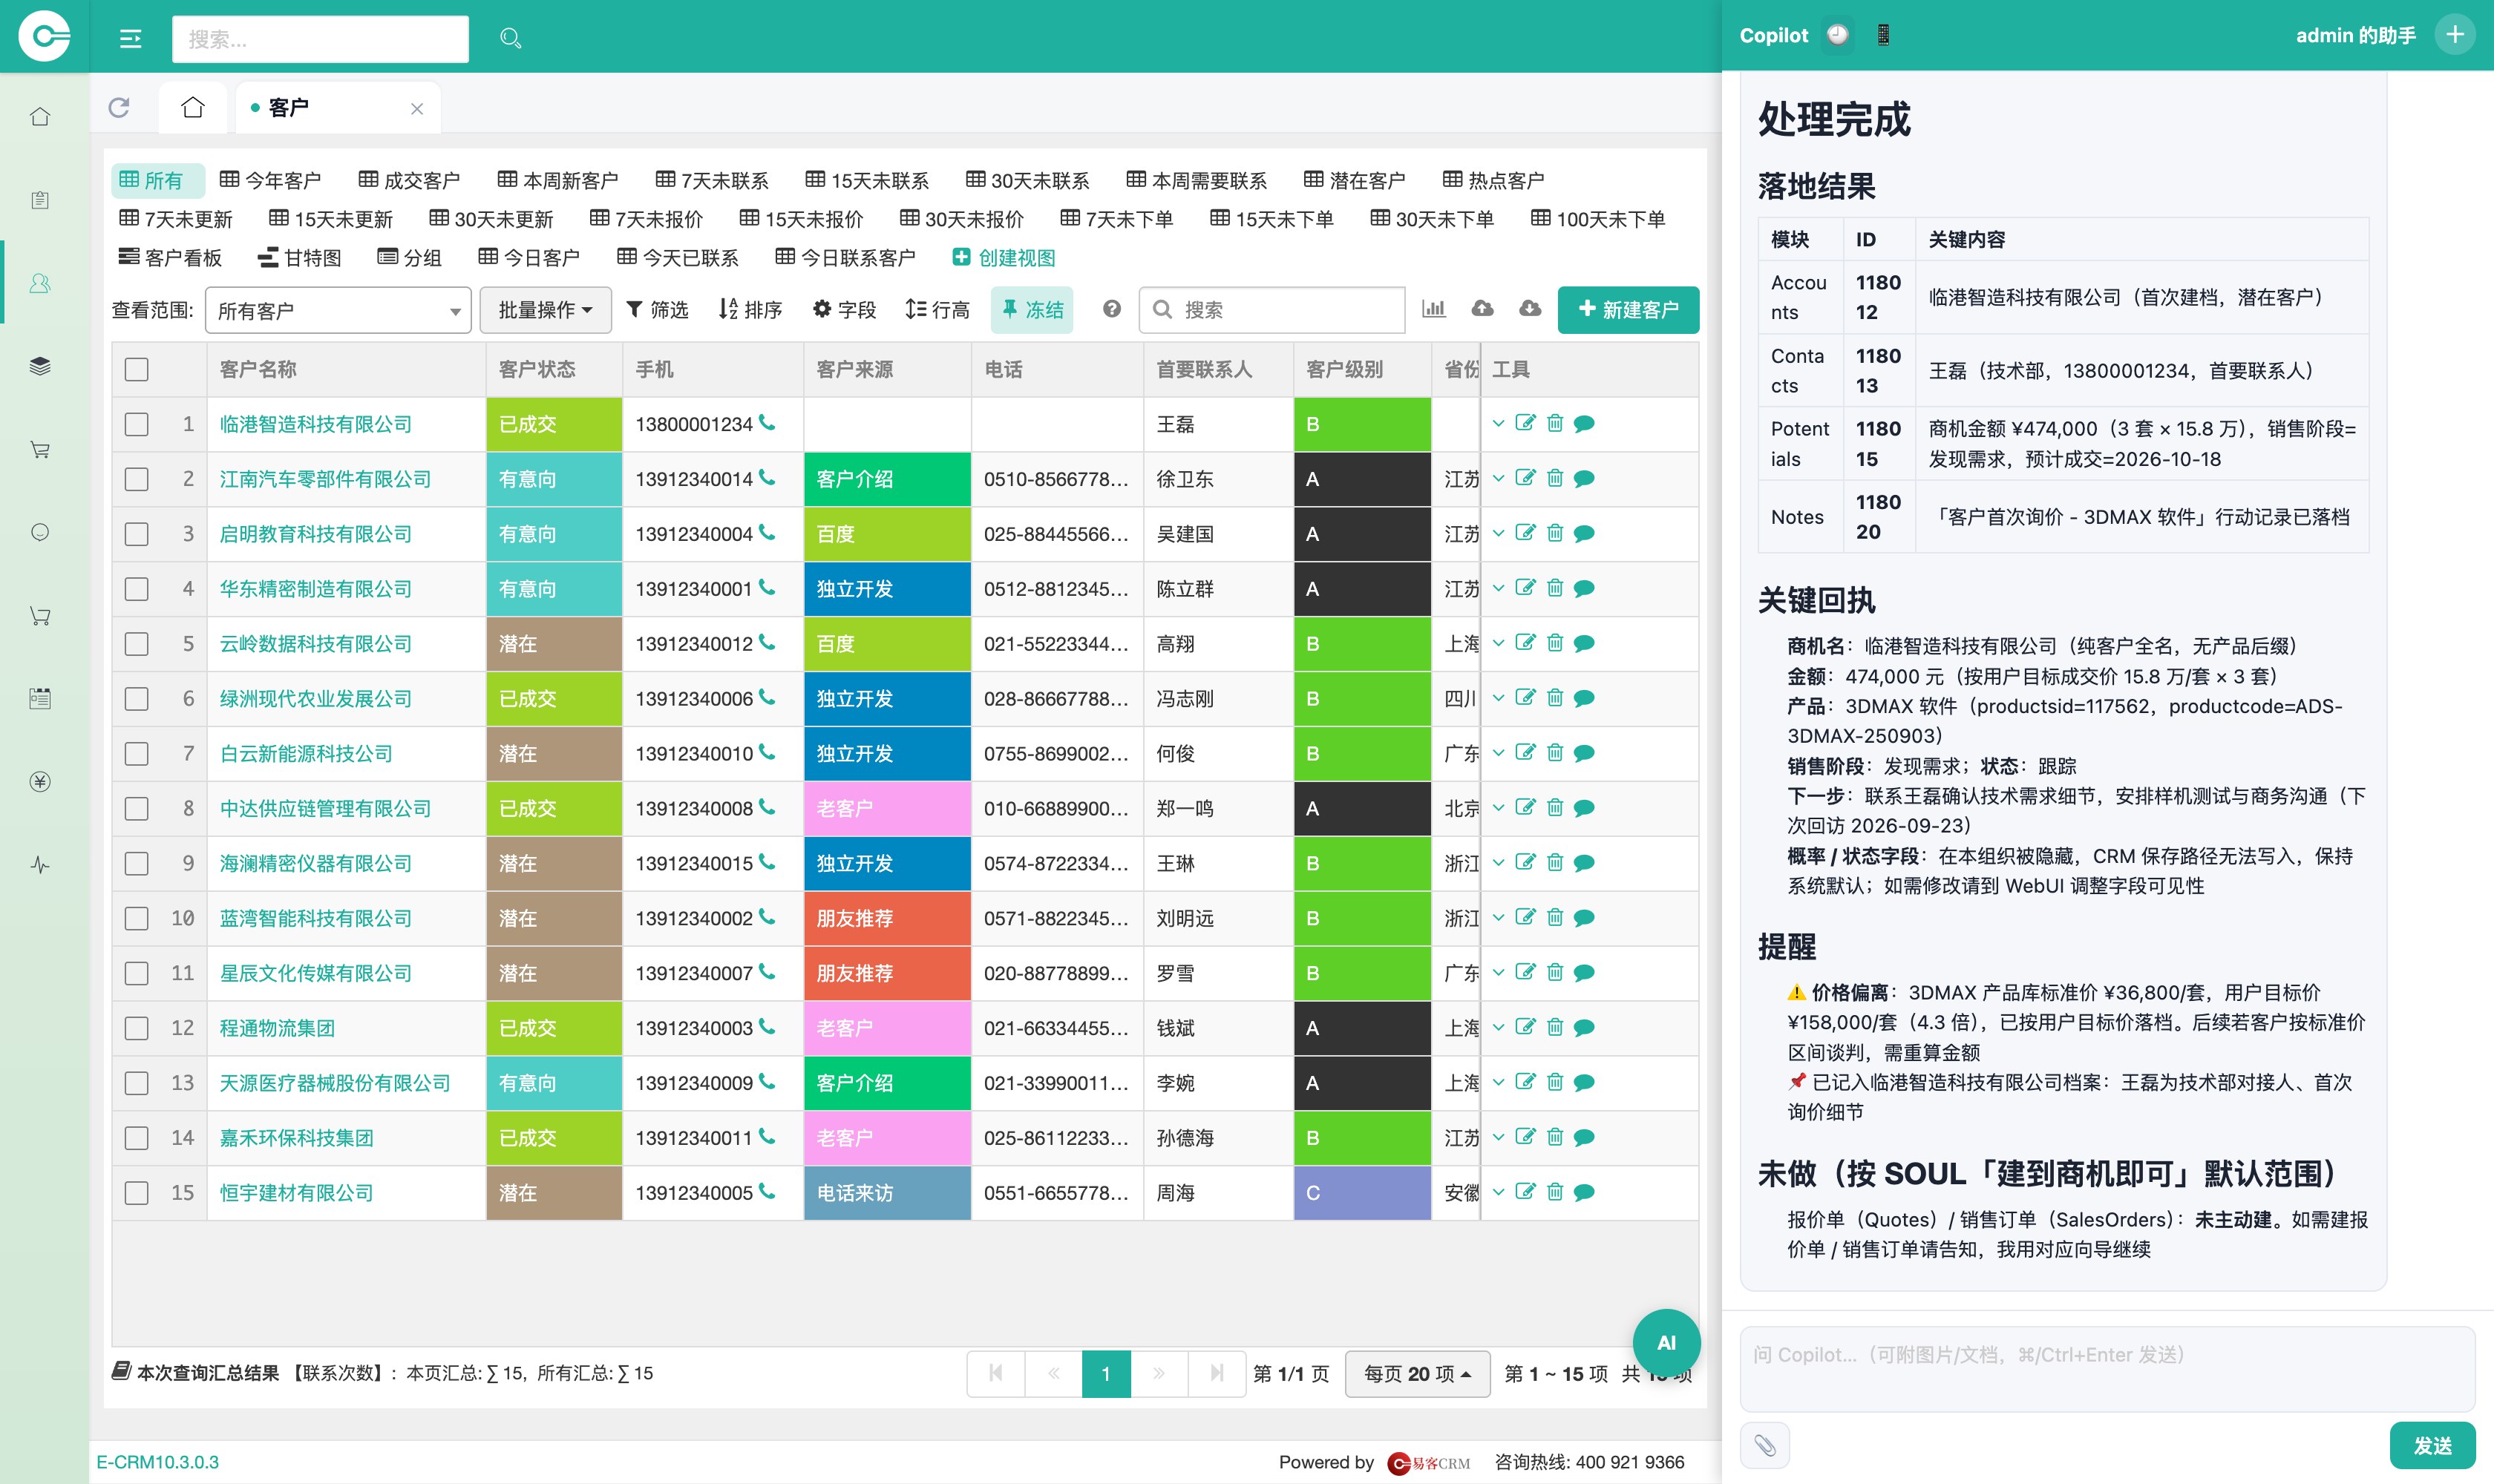Open the 客户看板 view
Screen dimensions: 2494x1484
click(x=170, y=258)
